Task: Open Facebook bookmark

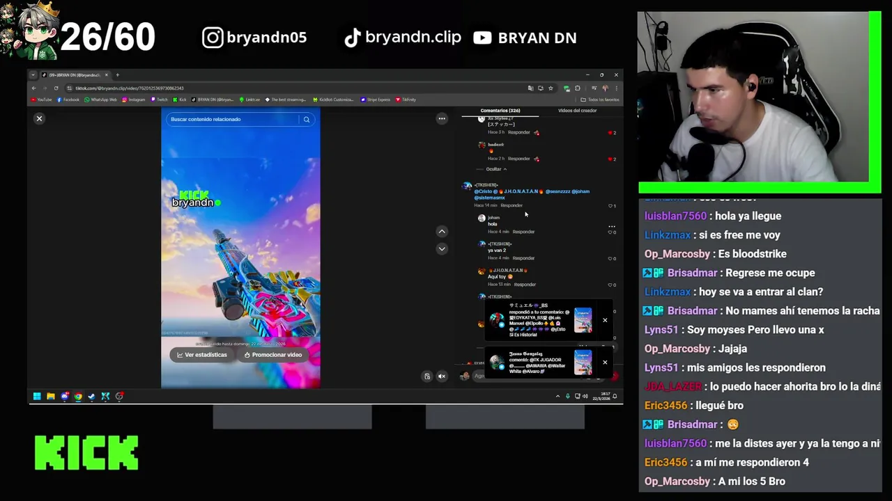Action: (x=68, y=100)
